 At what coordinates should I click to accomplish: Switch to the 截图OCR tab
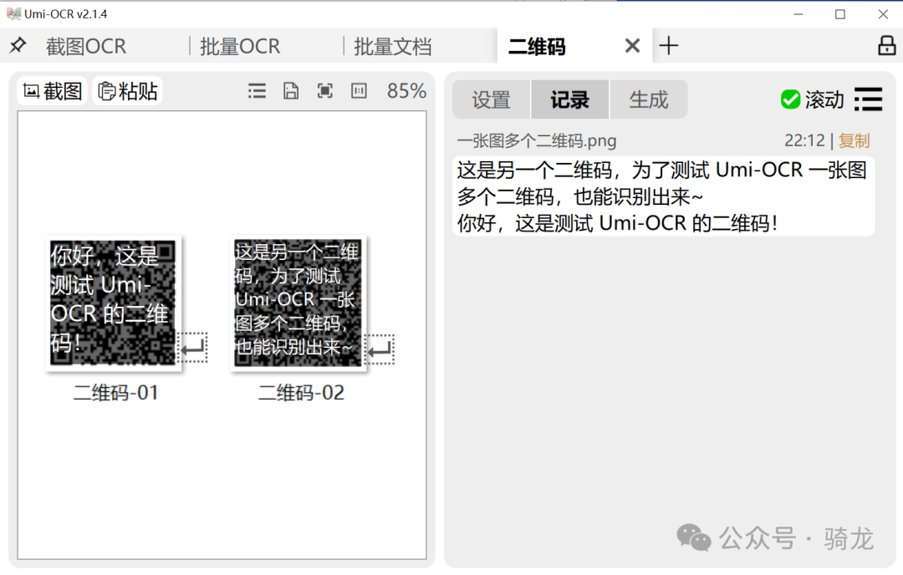click(x=86, y=46)
